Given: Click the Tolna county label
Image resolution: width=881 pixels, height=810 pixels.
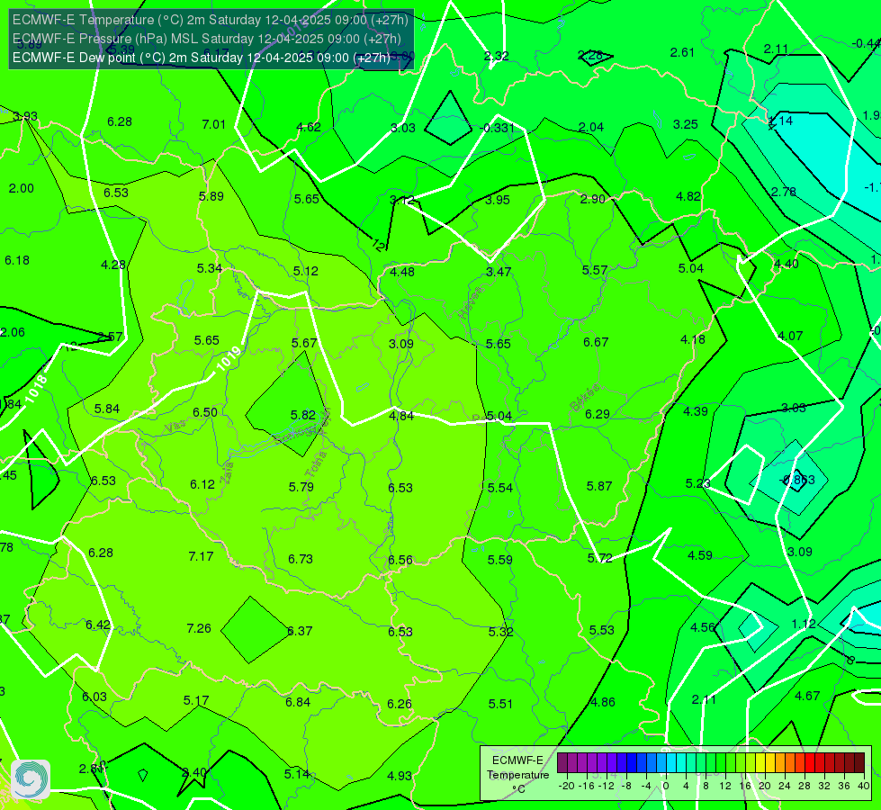Looking at the screenshot, I should tap(316, 464).
